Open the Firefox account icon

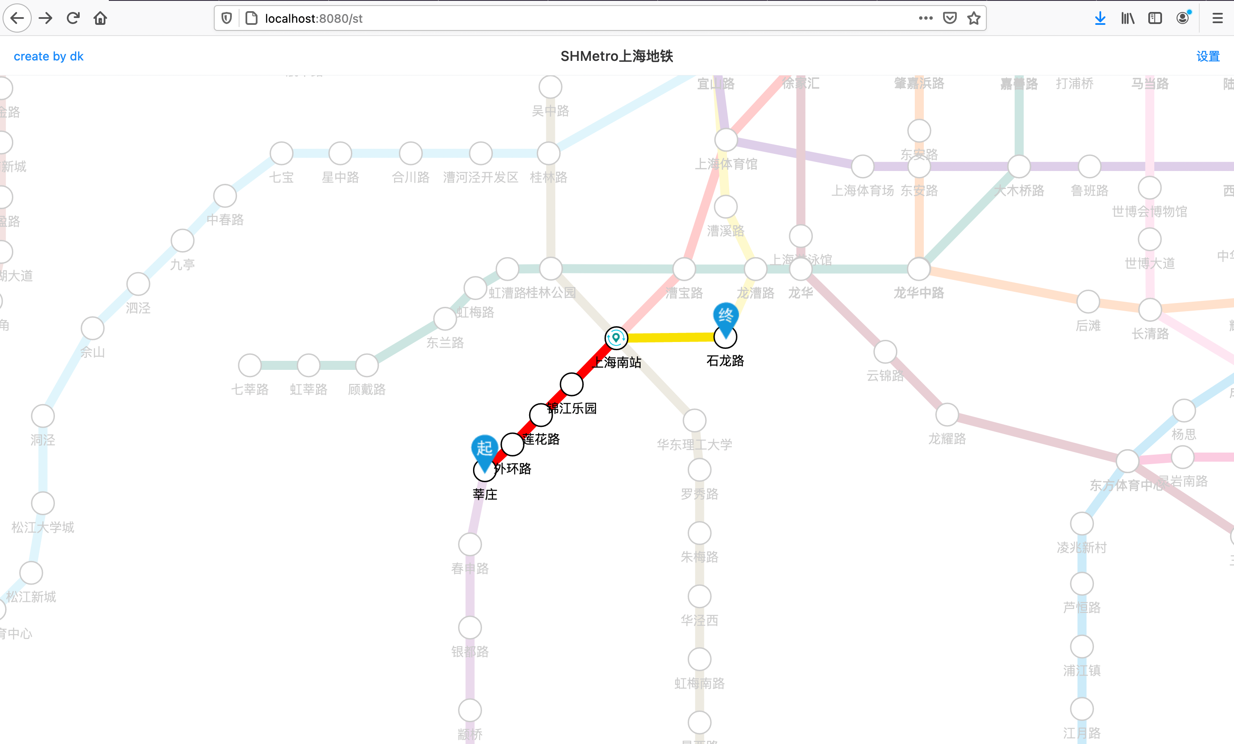pyautogui.click(x=1183, y=18)
